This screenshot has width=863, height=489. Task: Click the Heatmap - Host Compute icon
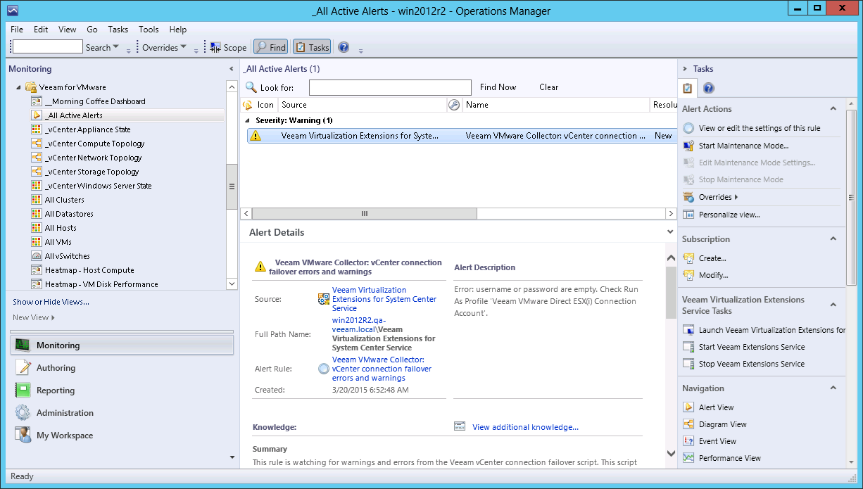pos(37,270)
